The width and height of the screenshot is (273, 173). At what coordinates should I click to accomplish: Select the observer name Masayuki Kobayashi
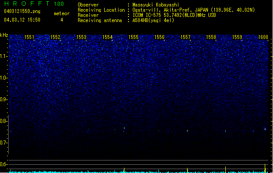coord(156,5)
